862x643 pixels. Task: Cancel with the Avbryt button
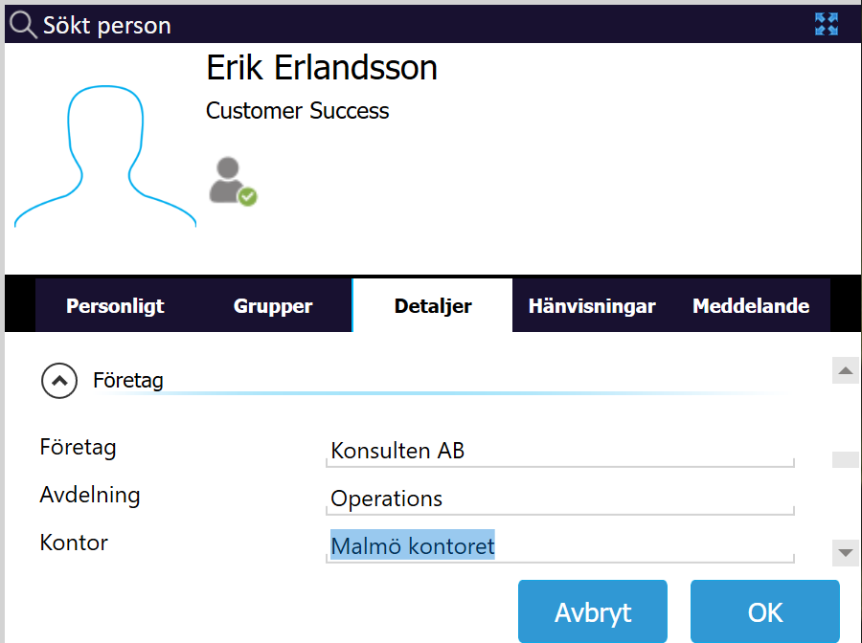pyautogui.click(x=593, y=611)
